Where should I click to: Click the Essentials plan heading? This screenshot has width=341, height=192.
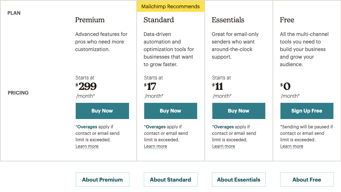[228, 20]
